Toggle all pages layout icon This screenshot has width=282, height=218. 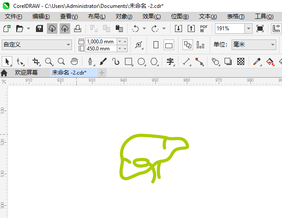tap(188, 45)
